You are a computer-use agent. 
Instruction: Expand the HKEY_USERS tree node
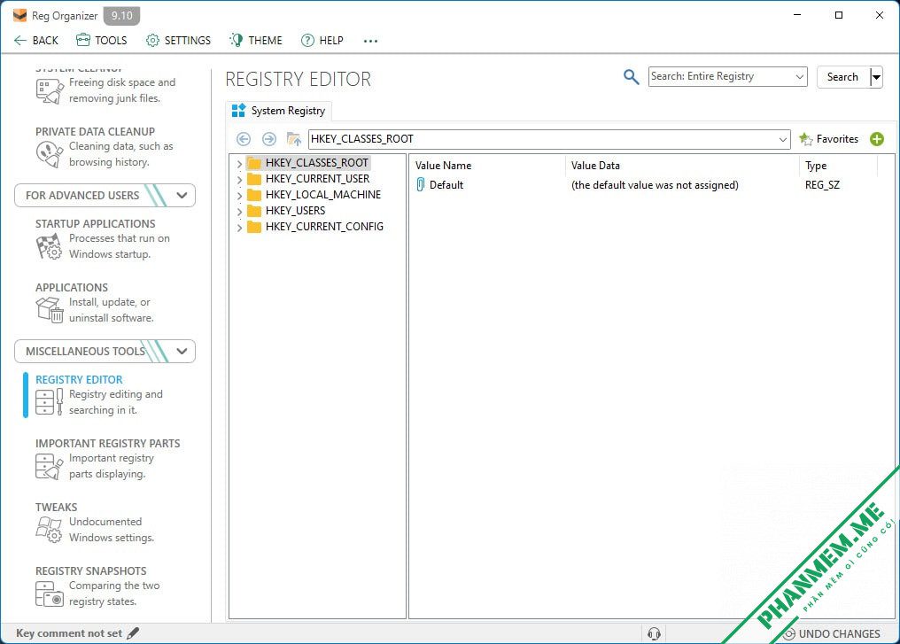(x=239, y=211)
